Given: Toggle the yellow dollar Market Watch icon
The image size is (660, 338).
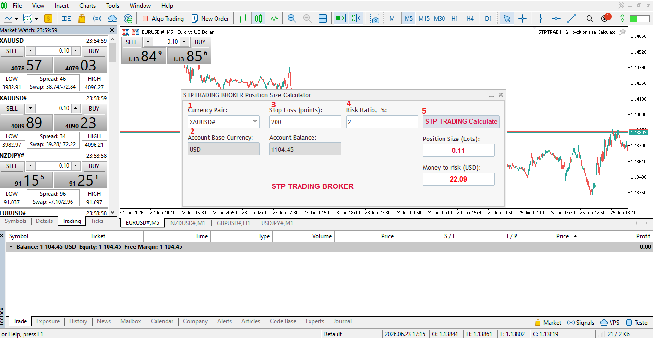Looking at the screenshot, I should tap(48, 19).
